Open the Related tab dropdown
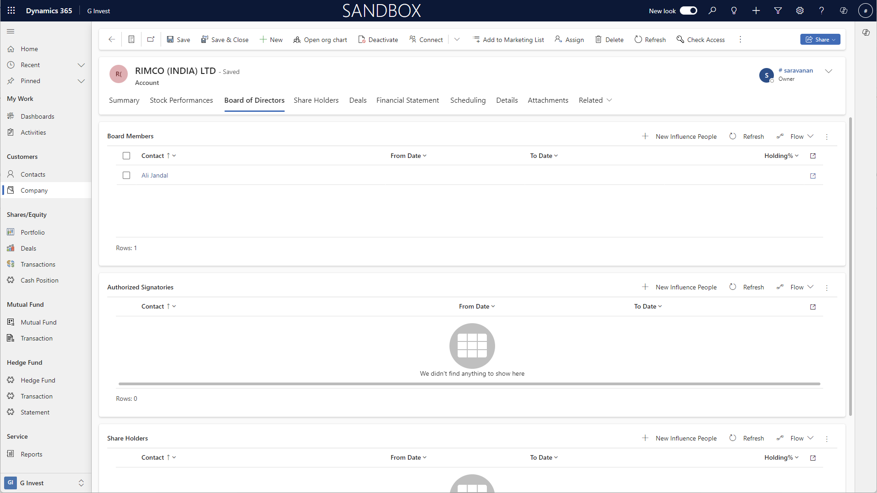877x493 pixels. [x=595, y=100]
